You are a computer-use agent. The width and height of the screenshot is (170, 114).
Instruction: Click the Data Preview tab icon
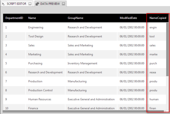point(37,4)
